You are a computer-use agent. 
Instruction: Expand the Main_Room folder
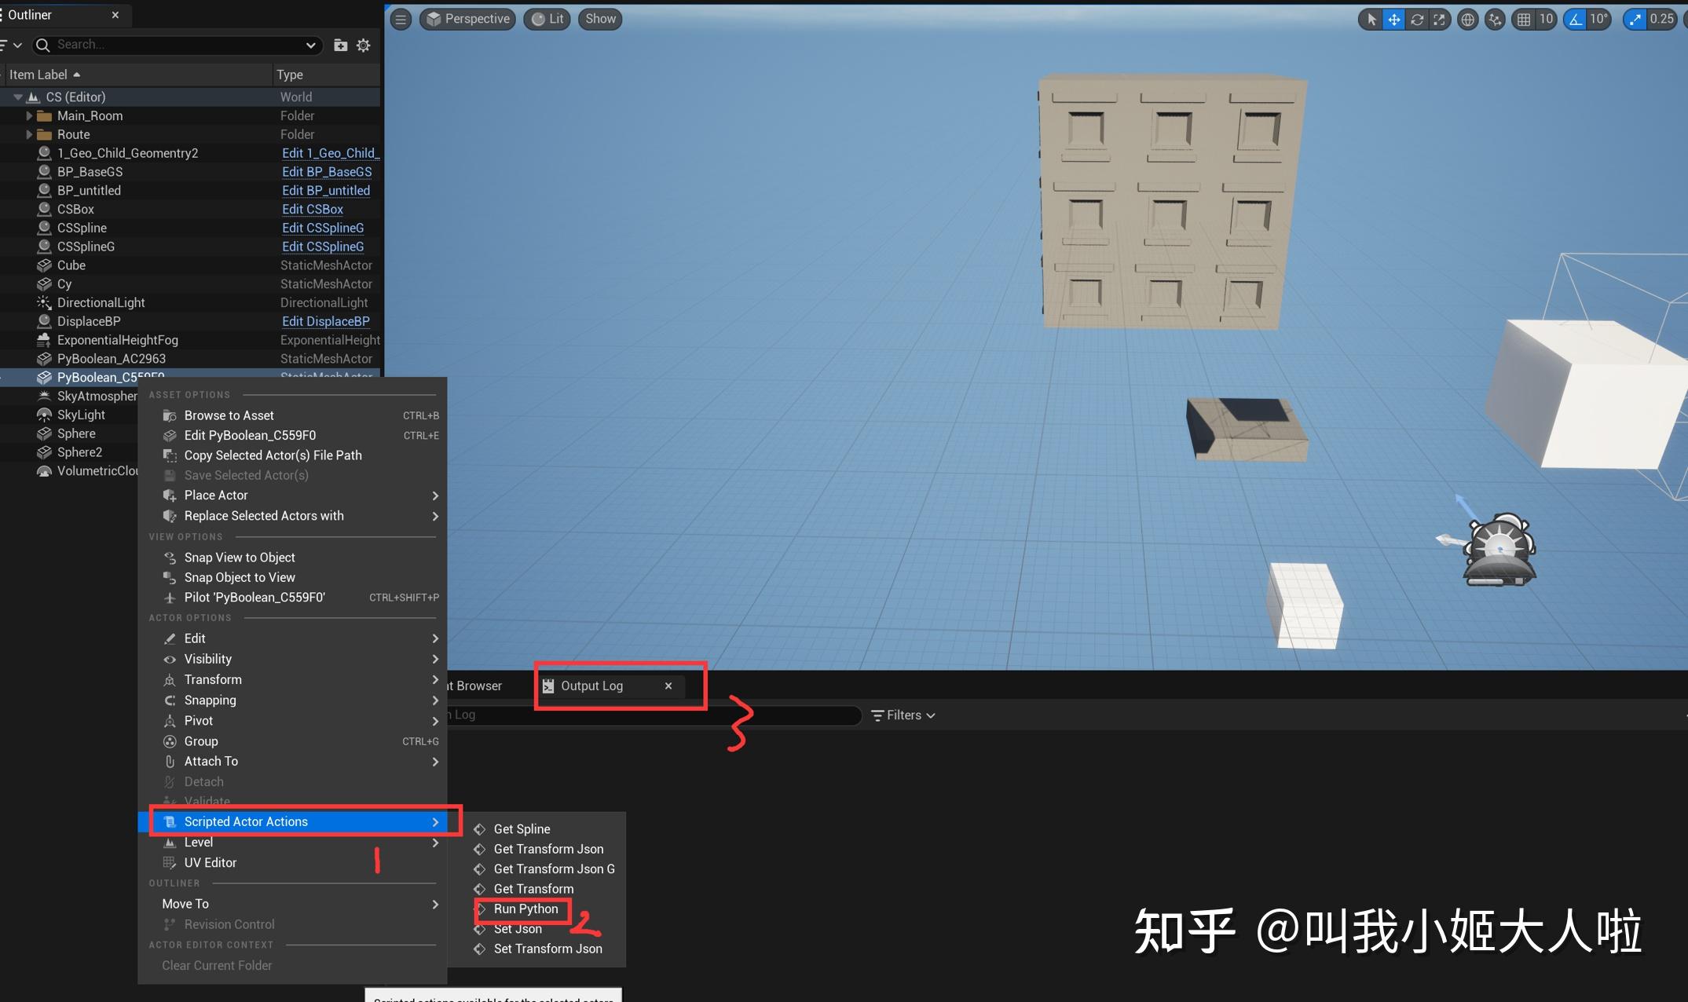point(29,115)
